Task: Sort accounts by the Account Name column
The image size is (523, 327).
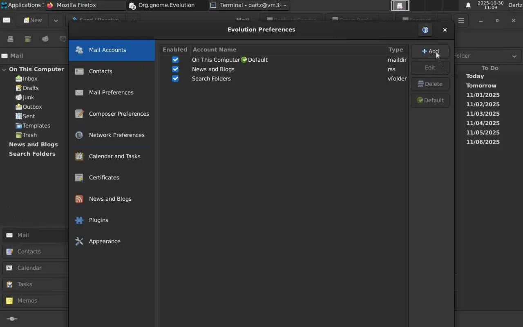Action: tap(288, 49)
